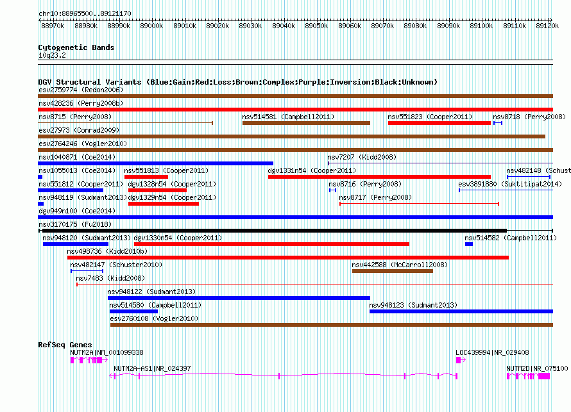The image size is (571, 412).
Task: Open the nsv8715 (Perry2008) variant
Action: tap(75, 117)
